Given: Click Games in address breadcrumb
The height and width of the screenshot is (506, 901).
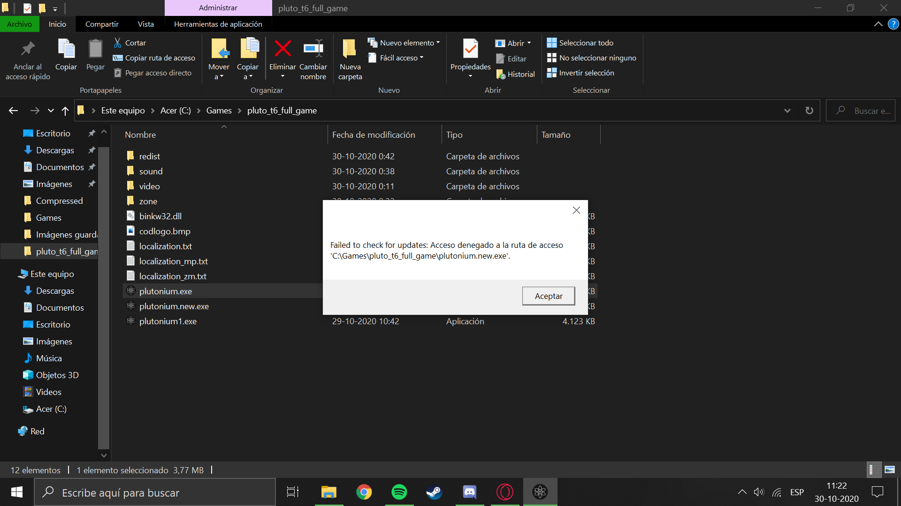Looking at the screenshot, I should (219, 111).
